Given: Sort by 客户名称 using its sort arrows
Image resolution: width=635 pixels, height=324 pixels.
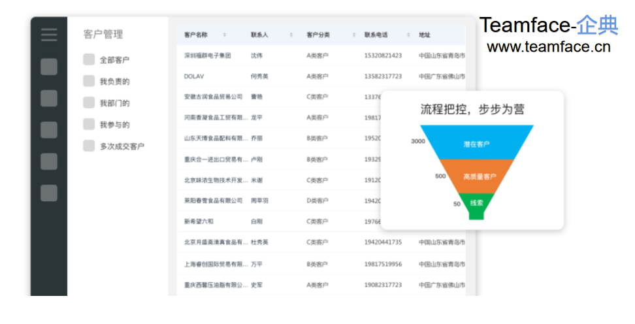Looking at the screenshot, I should (x=225, y=35).
